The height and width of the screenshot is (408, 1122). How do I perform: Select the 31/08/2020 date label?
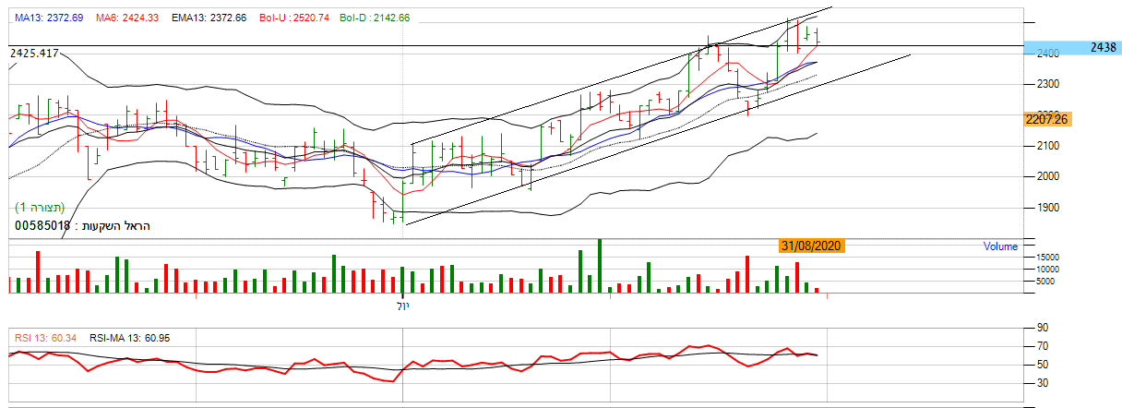(x=811, y=246)
